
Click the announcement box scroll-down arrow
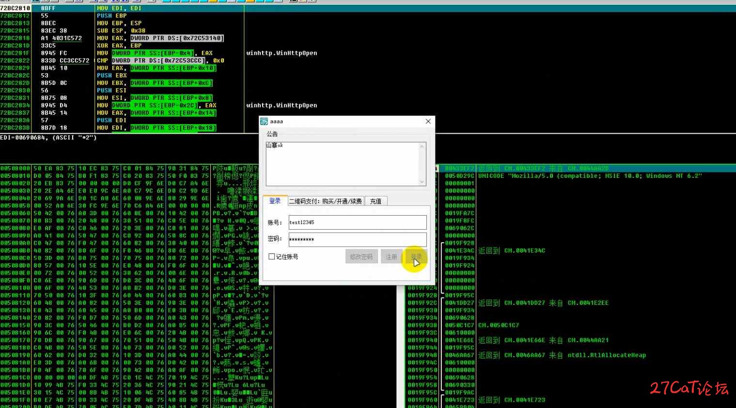422,182
